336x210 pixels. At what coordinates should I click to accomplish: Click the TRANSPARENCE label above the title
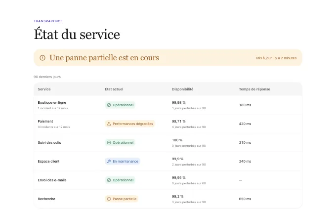click(48, 21)
